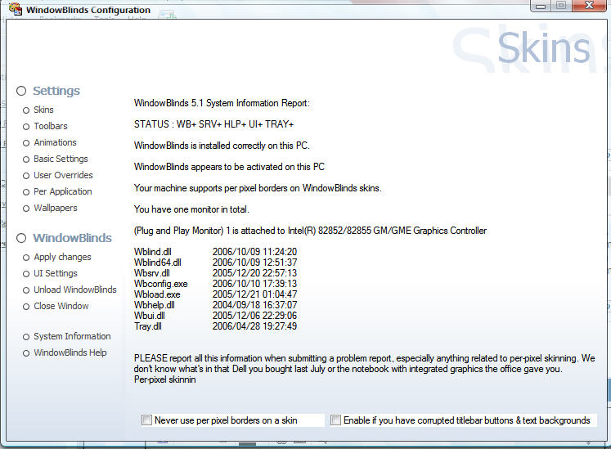This screenshot has height=449, width=611.
Task: Click the Wbhelp.dll date 2004/09/18 16:37:07
Action: click(x=255, y=305)
